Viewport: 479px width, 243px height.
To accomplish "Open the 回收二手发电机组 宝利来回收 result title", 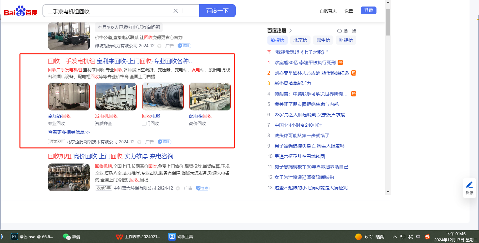I will point(120,61).
